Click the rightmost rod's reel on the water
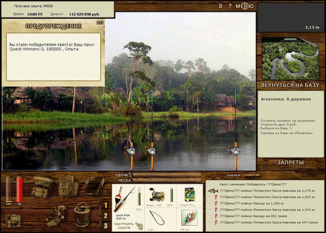 click(234, 151)
